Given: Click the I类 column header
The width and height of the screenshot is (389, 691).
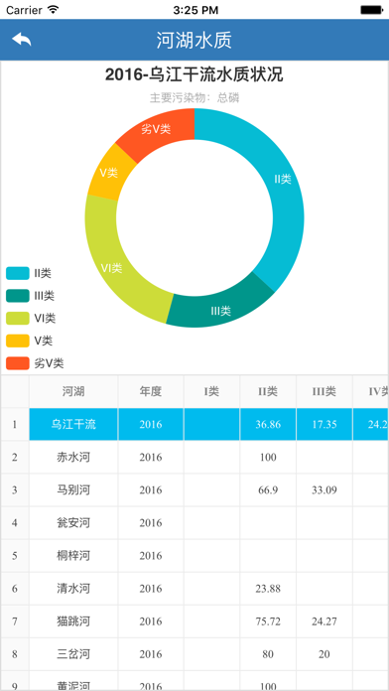Looking at the screenshot, I should 212,391.
